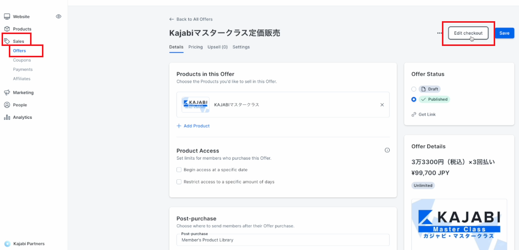Check Restrict access to specific amount of days
Viewport: 519px width, 250px height.
pos(179,182)
